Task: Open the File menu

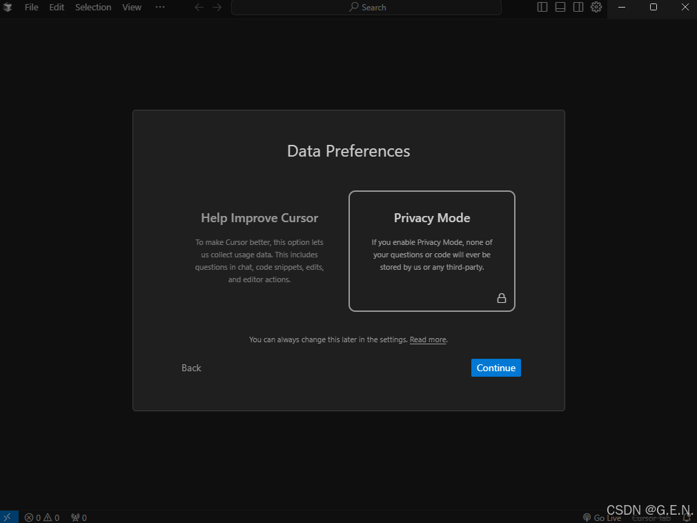Action: pos(31,7)
